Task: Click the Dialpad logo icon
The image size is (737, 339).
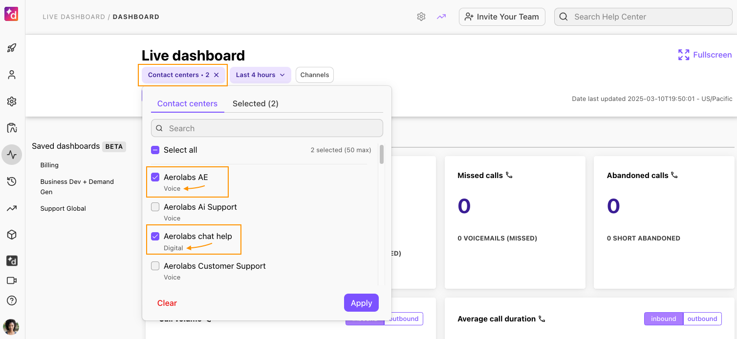Action: (11, 14)
